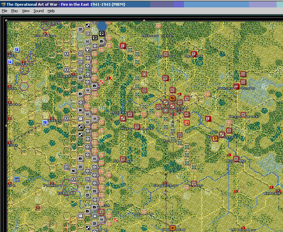The height and width of the screenshot is (232, 283).
Task: Select the blue air unit left of Zubtsov
Action: [x=10, y=62]
